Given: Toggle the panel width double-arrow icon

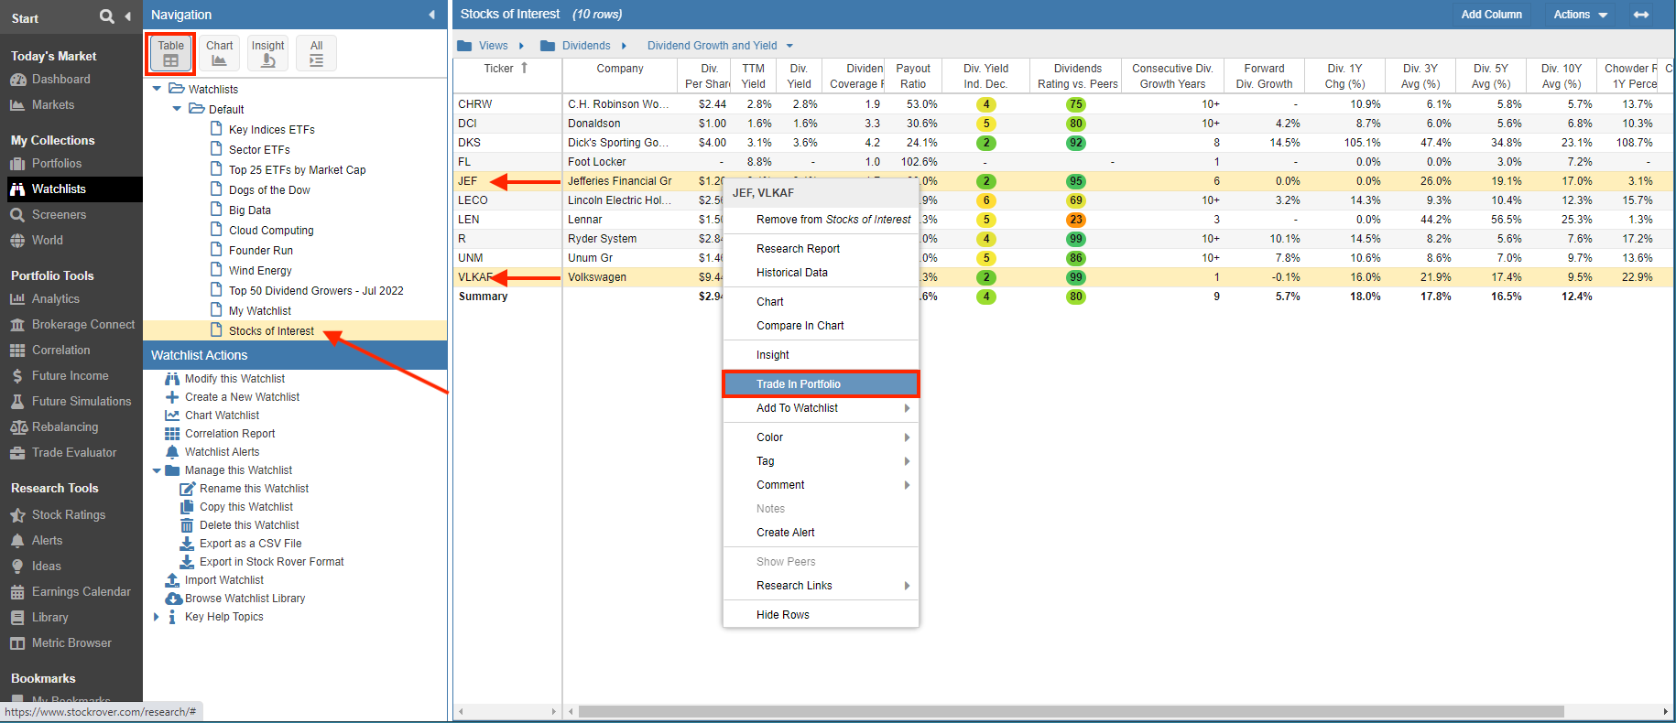Looking at the screenshot, I should (x=1641, y=15).
